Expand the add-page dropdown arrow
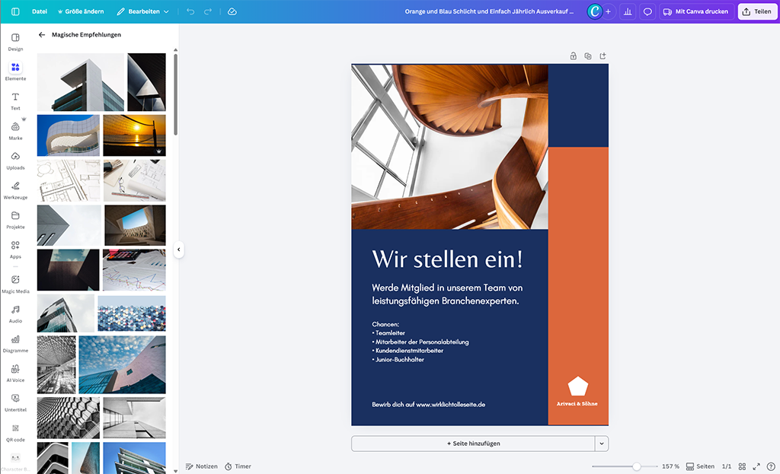The image size is (780, 474). point(602,444)
